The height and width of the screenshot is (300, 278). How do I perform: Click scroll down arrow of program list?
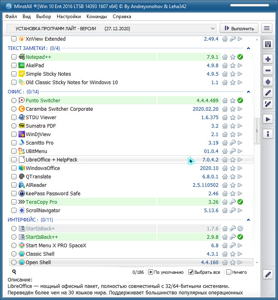click(x=257, y=263)
